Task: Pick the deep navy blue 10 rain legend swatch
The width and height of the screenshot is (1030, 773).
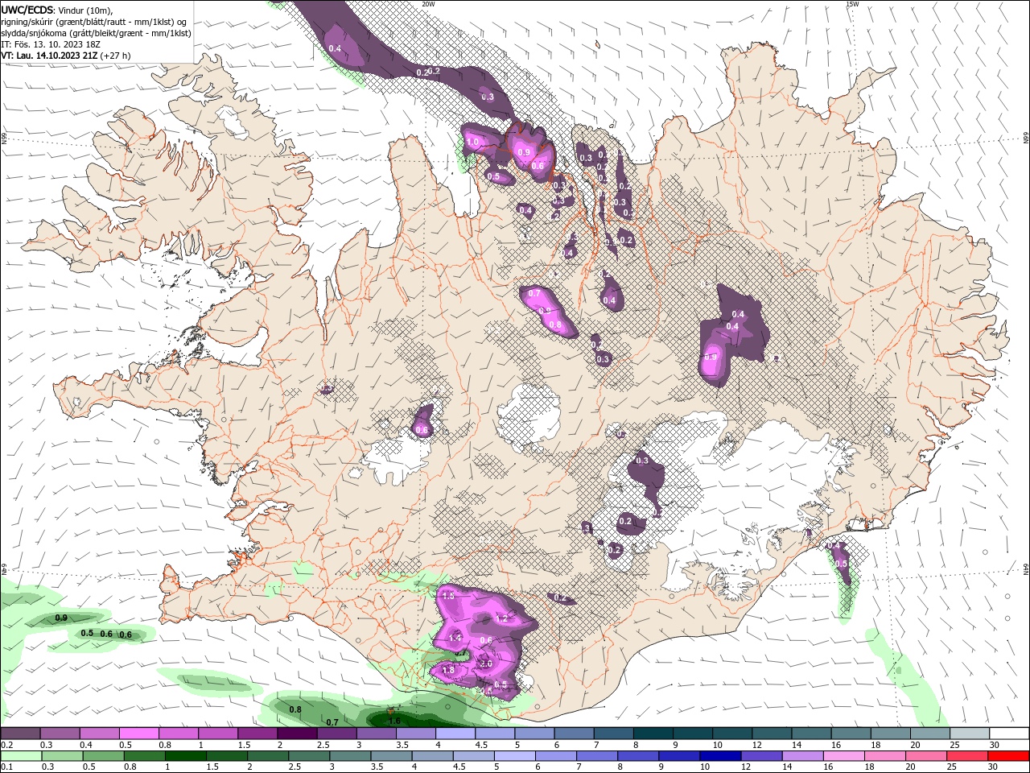Action: pyautogui.click(x=720, y=755)
